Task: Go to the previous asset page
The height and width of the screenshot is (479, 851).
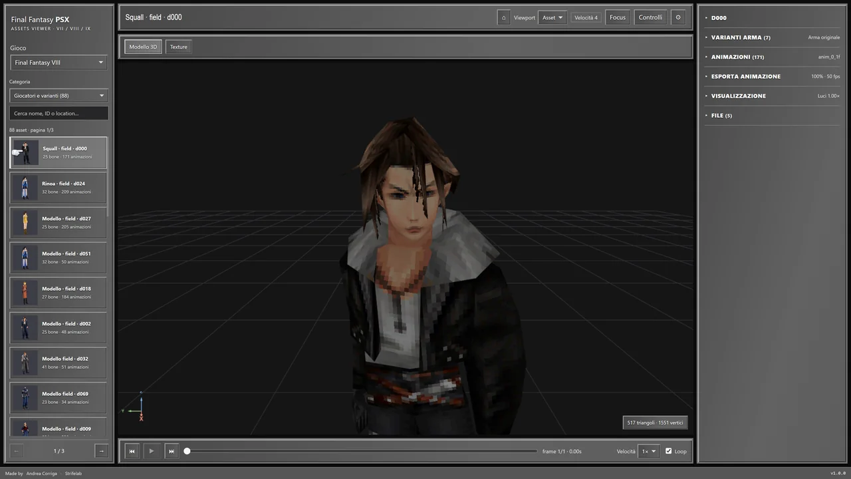Action: tap(17, 451)
